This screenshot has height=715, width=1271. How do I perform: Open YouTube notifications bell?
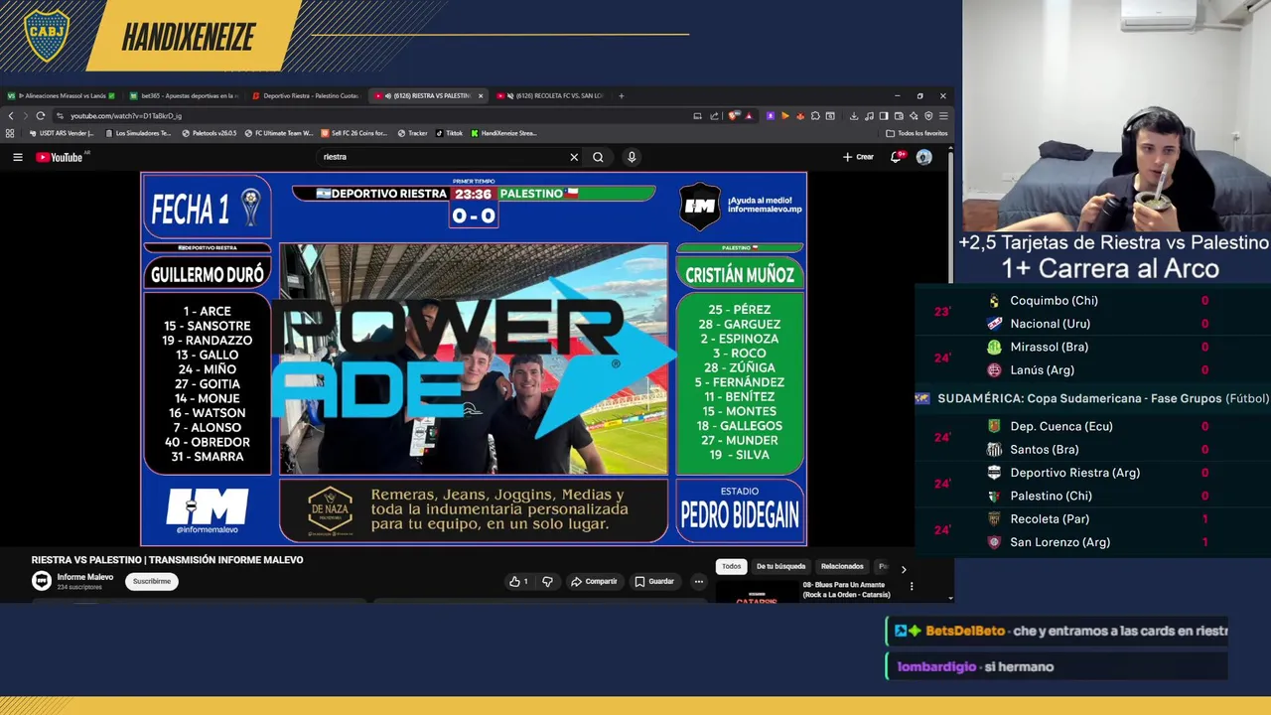point(898,157)
